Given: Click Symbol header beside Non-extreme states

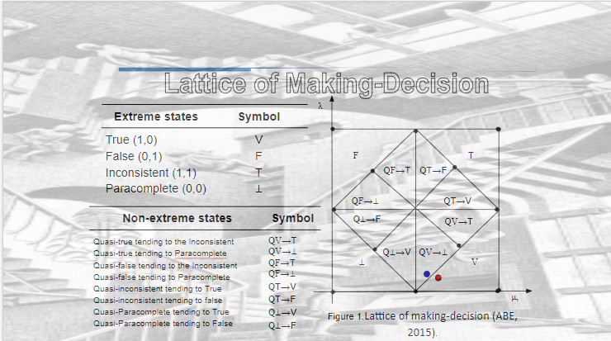Looking at the screenshot, I should point(292,218).
